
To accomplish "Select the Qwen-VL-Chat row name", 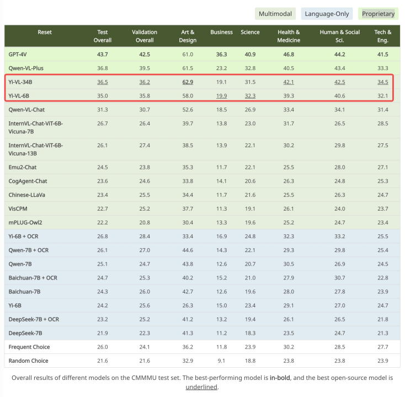I will [x=26, y=110].
